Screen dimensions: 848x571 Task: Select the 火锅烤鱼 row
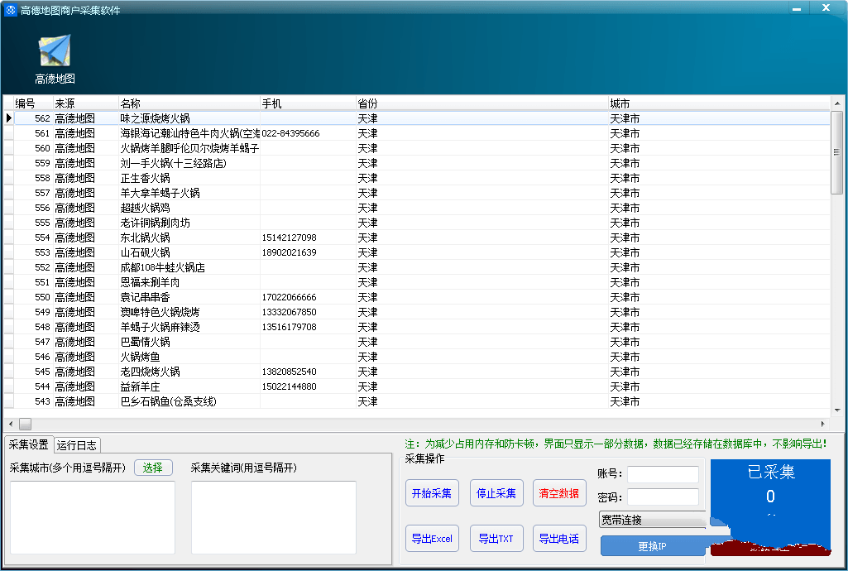tap(422, 357)
